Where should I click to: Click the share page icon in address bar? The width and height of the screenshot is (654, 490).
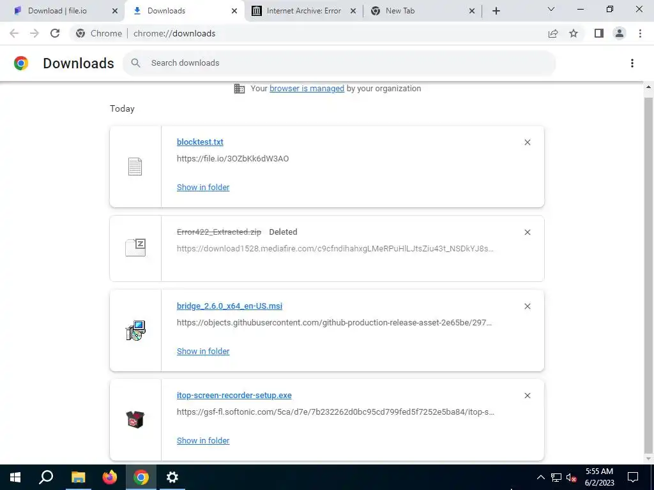(x=553, y=33)
